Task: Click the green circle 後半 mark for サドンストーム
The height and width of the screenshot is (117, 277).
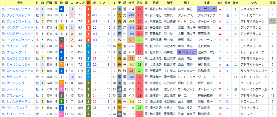Action: pyautogui.click(x=235, y=77)
